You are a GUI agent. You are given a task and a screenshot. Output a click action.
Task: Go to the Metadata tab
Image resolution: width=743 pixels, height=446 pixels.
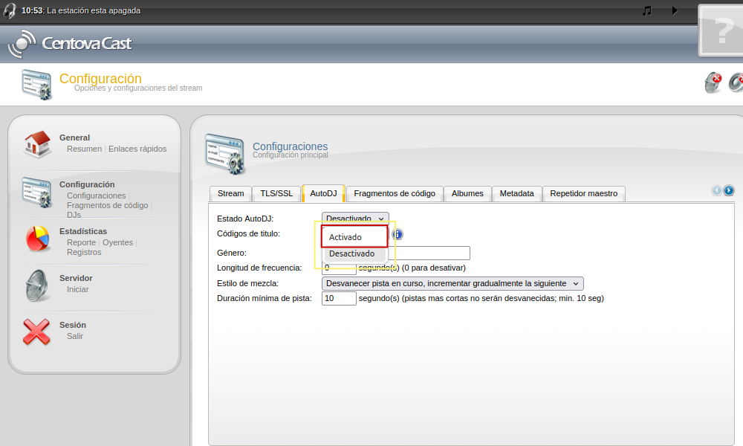(x=516, y=193)
